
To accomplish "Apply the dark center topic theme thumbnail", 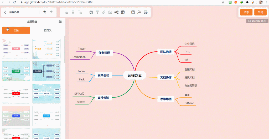I will [46, 71].
